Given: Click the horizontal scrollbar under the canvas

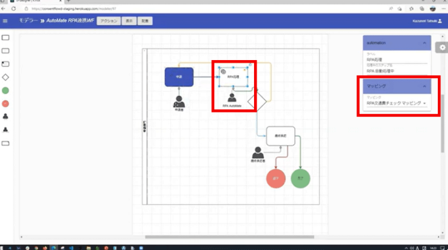Looking at the screenshot, I should coord(229,237).
